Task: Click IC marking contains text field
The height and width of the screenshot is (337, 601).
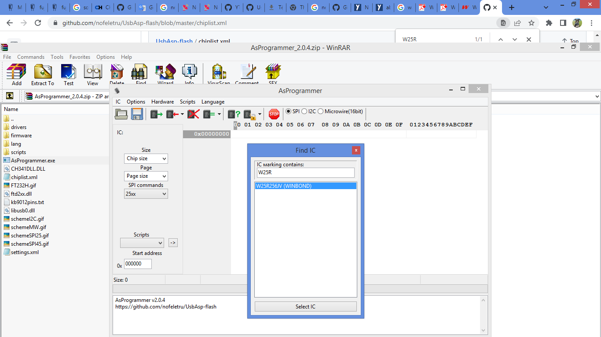Action: pyautogui.click(x=305, y=172)
